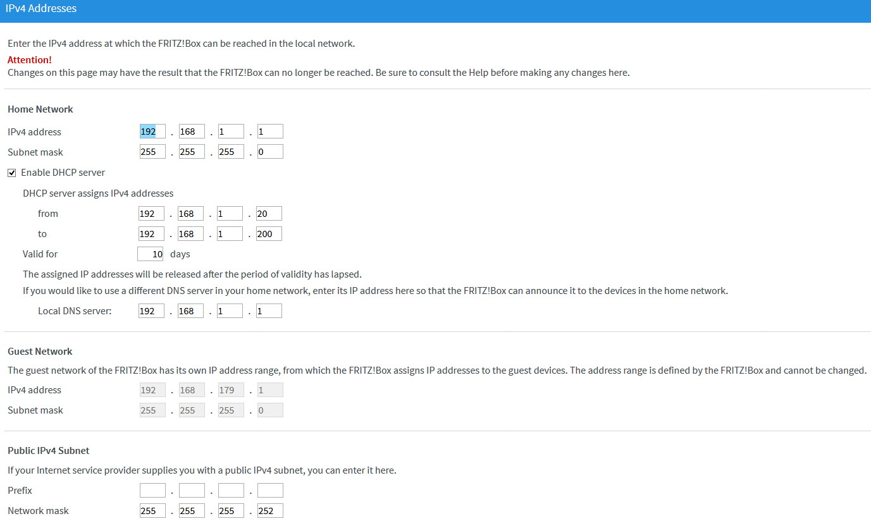
Task: Click first empty Prefix field
Action: click(152, 491)
